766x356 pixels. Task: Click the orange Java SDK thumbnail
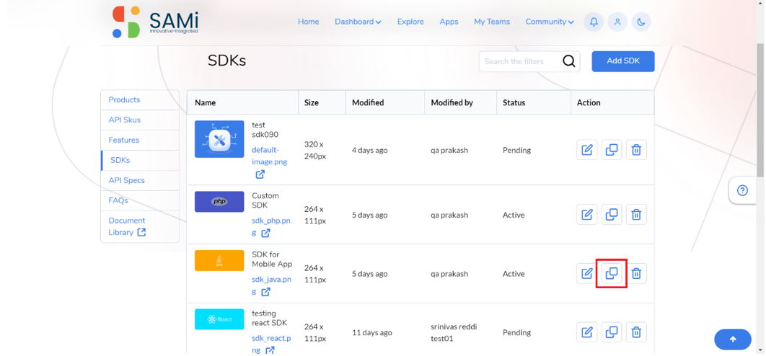219,260
